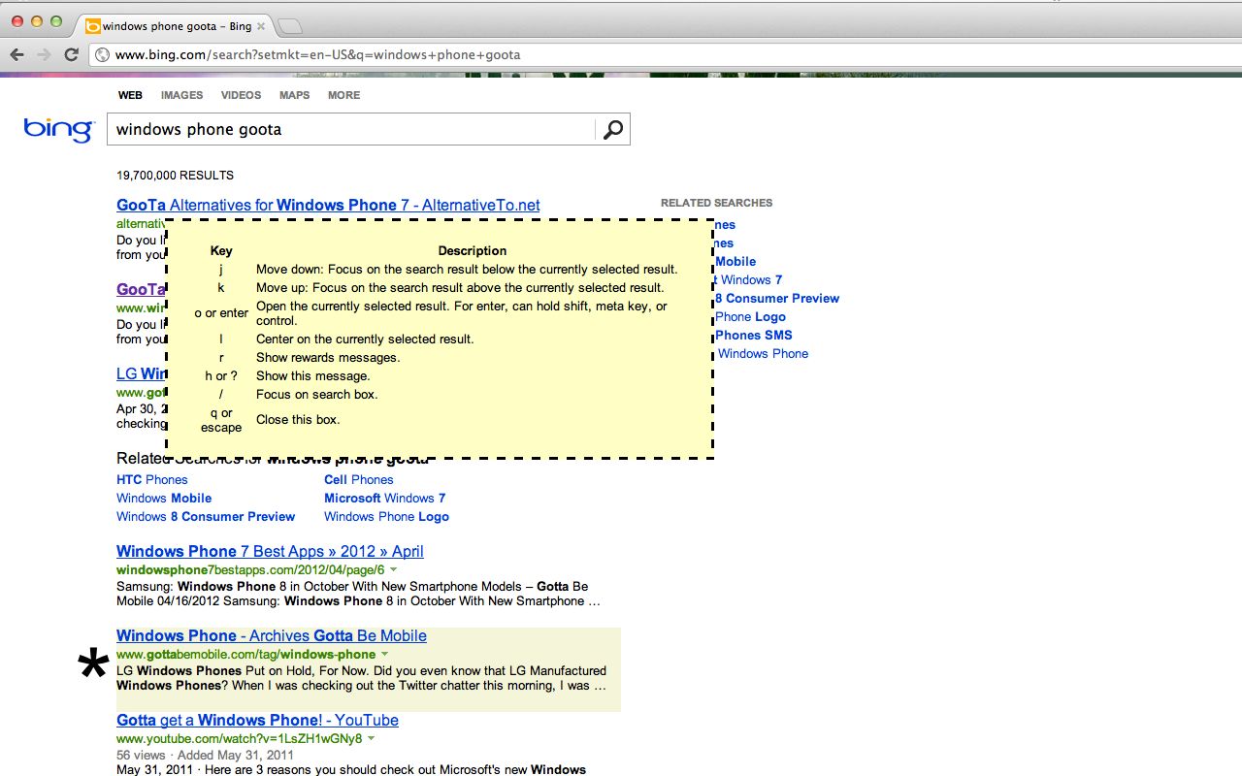Click the '19,700,000 RESULTS' count text
This screenshot has height=776, width=1242.
click(x=175, y=176)
